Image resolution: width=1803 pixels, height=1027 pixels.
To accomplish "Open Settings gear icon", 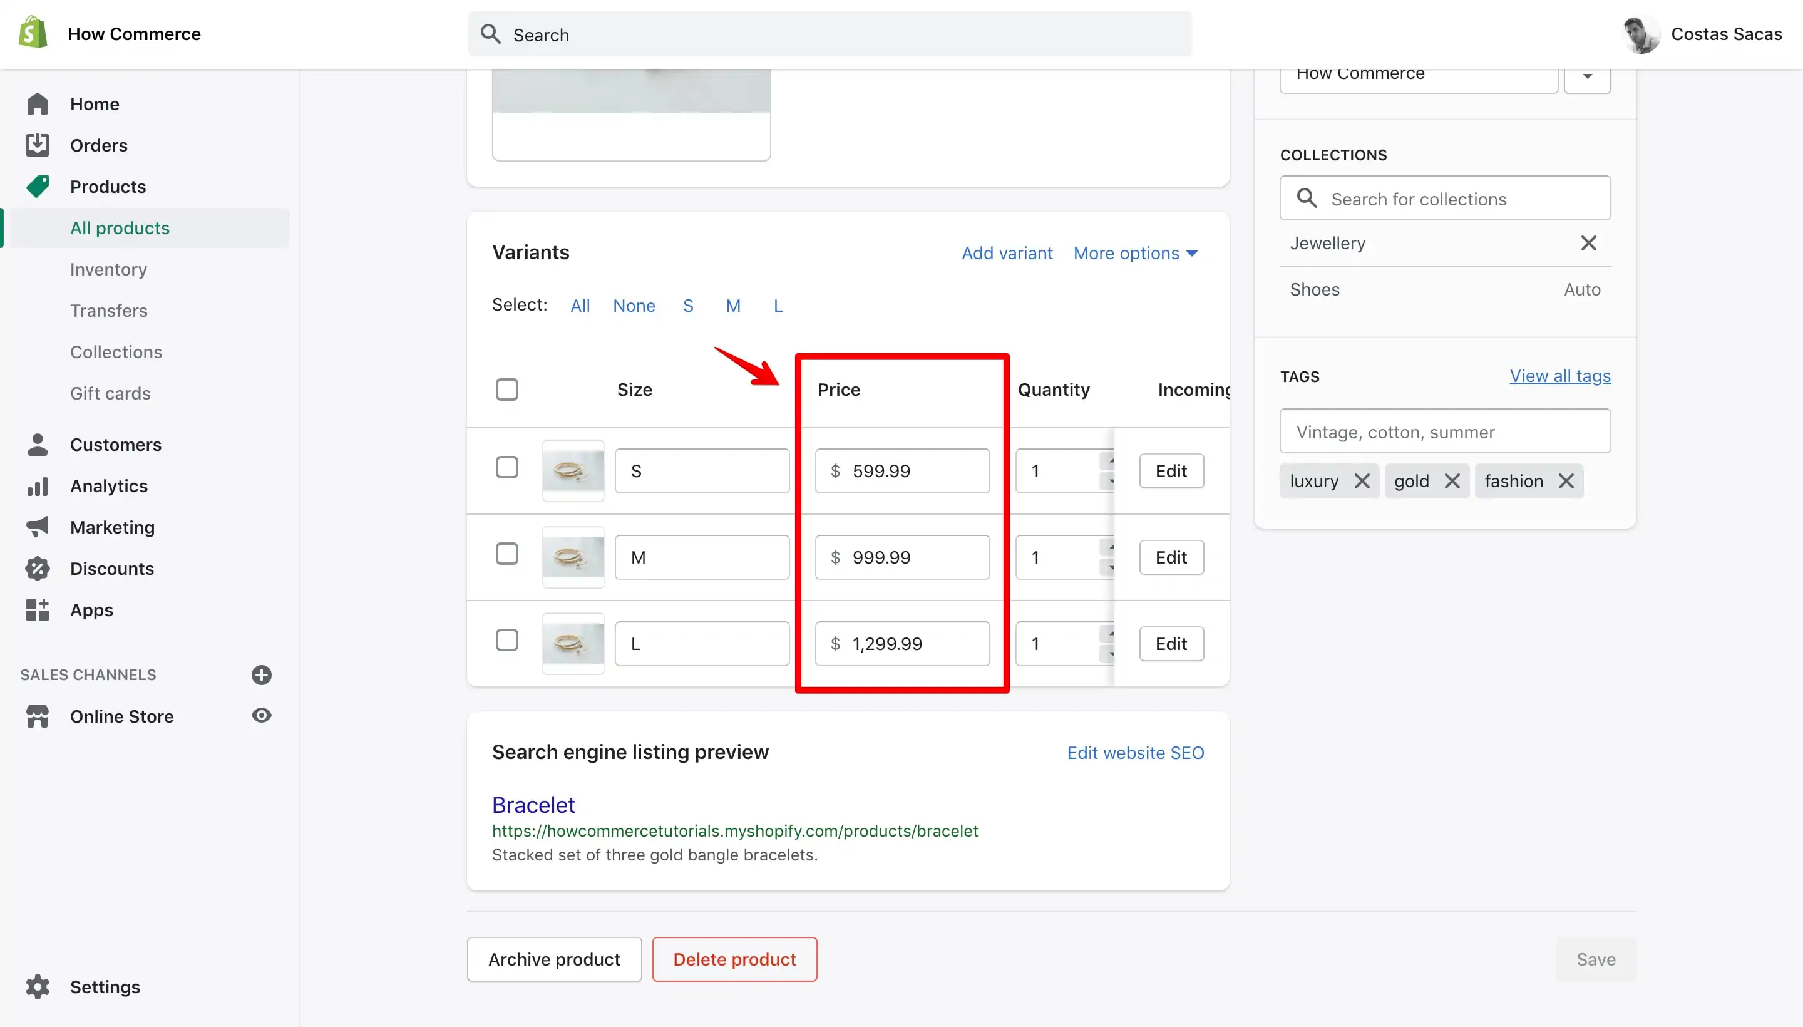I will click(38, 987).
